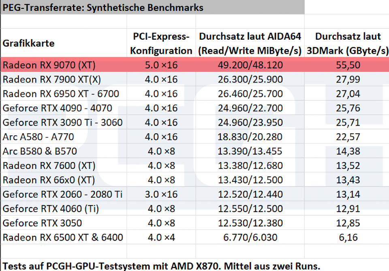Viewport: 389px width, 271px height.
Task: Click the value '12.530/12.380'
Action: pos(250,223)
